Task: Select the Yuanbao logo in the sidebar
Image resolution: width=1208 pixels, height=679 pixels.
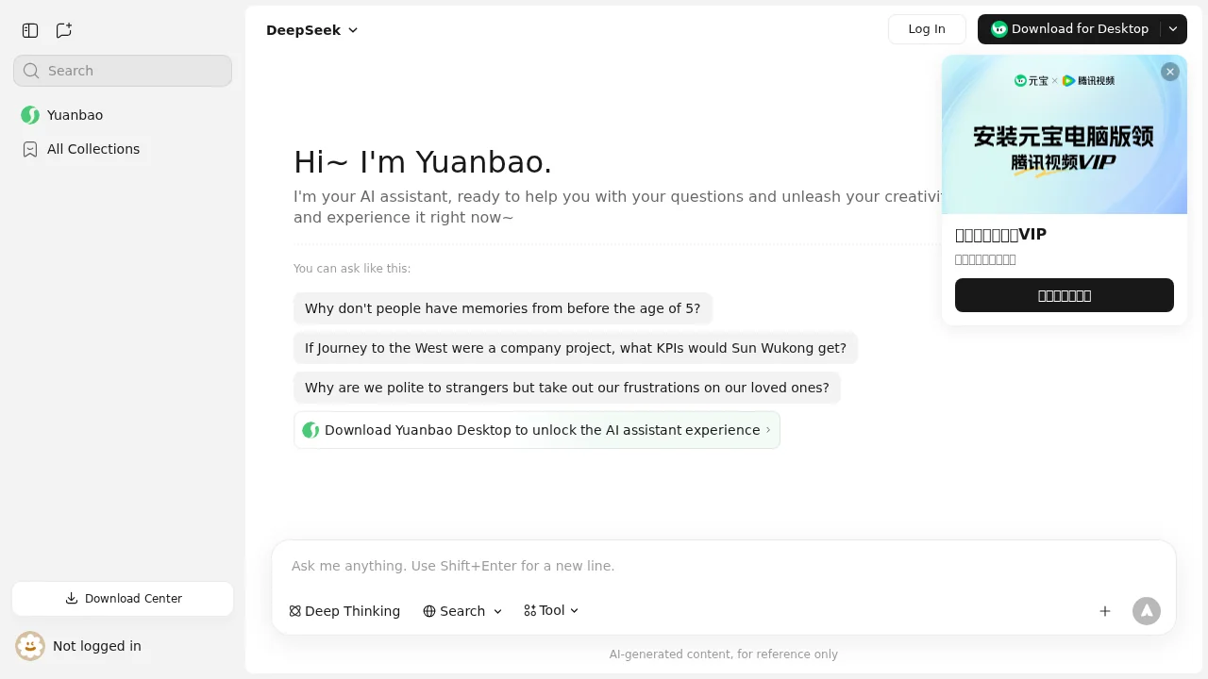Action: pyautogui.click(x=31, y=114)
